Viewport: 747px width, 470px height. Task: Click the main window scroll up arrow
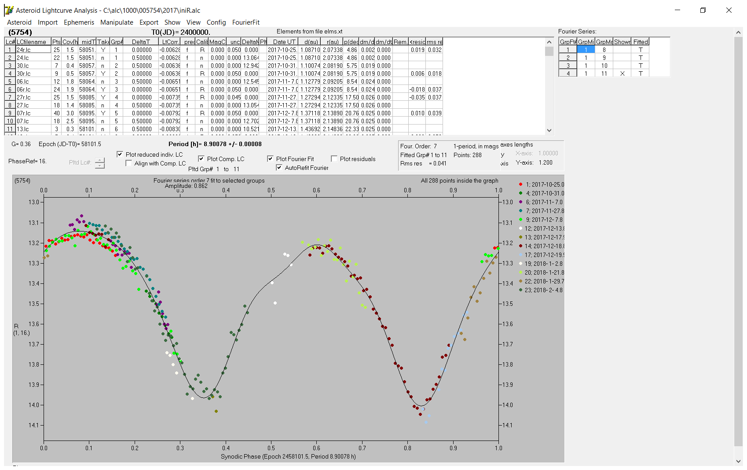[738, 32]
